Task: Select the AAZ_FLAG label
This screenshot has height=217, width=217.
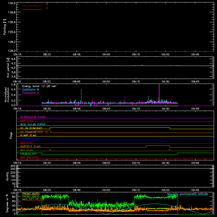Action: [27, 150]
